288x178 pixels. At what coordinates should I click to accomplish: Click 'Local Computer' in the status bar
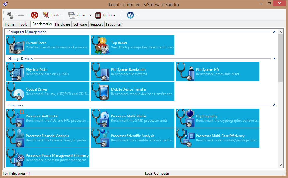(158, 173)
